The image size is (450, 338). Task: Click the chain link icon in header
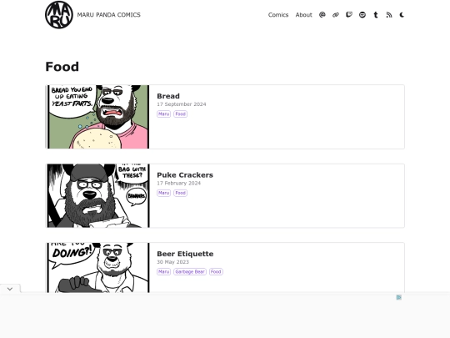pos(336,15)
